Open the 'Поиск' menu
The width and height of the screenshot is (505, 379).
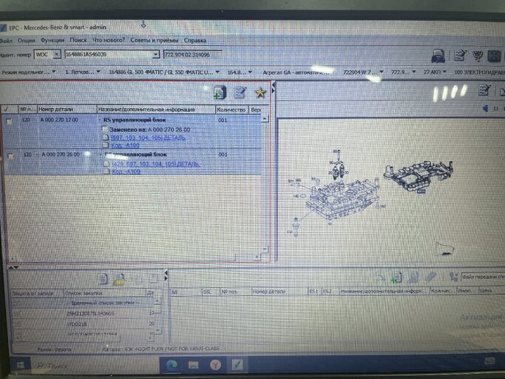click(x=78, y=40)
